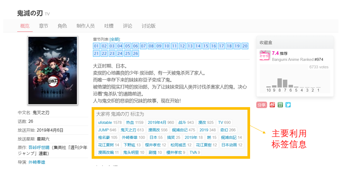This screenshot has width=345, height=179.
Task: Open the 评论 tab
Action: (128, 26)
